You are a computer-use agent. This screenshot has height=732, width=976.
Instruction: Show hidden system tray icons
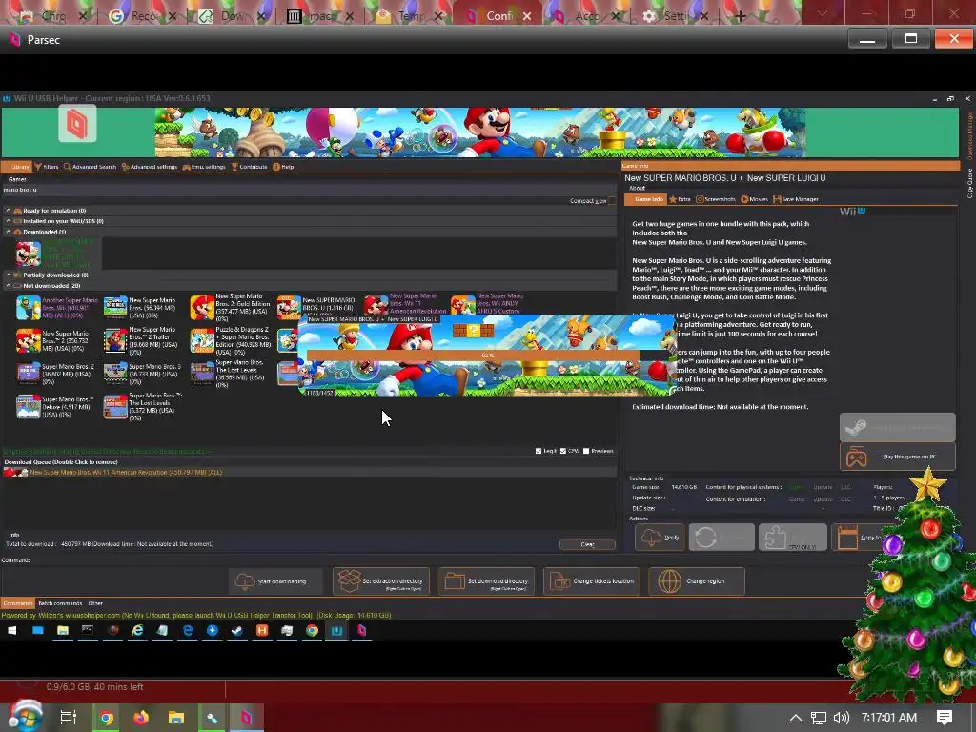(796, 718)
